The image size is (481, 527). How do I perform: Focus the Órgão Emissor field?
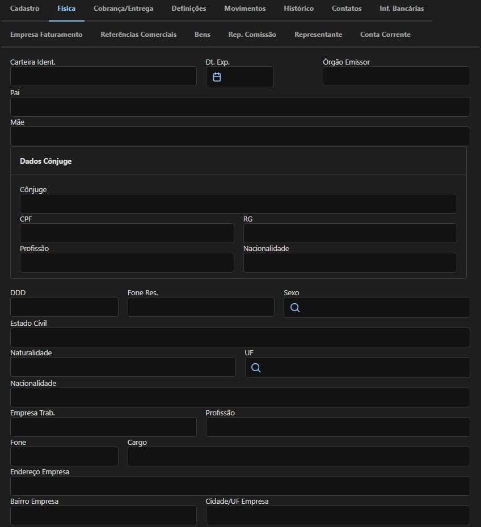[396, 76]
